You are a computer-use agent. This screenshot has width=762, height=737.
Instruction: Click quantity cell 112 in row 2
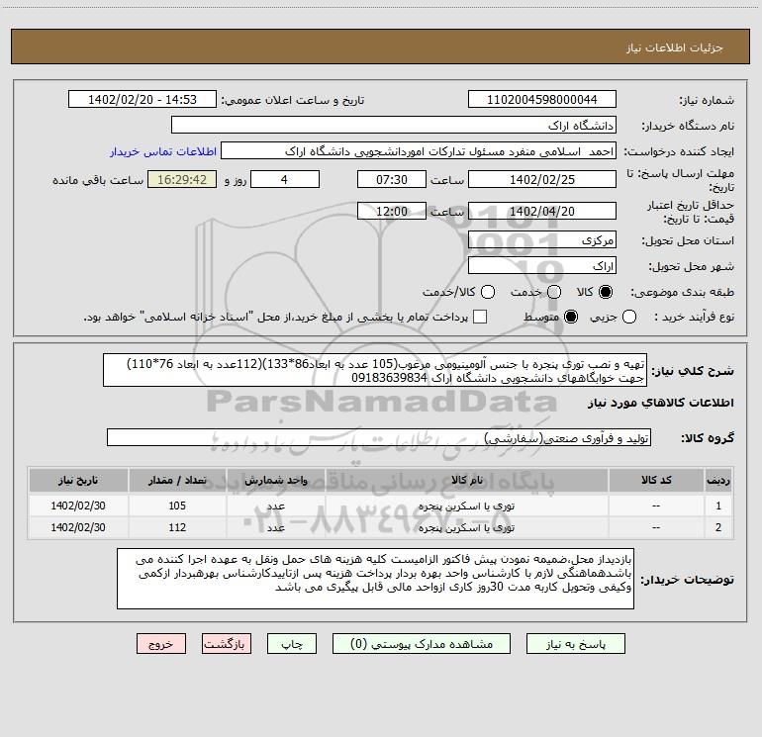click(x=177, y=527)
